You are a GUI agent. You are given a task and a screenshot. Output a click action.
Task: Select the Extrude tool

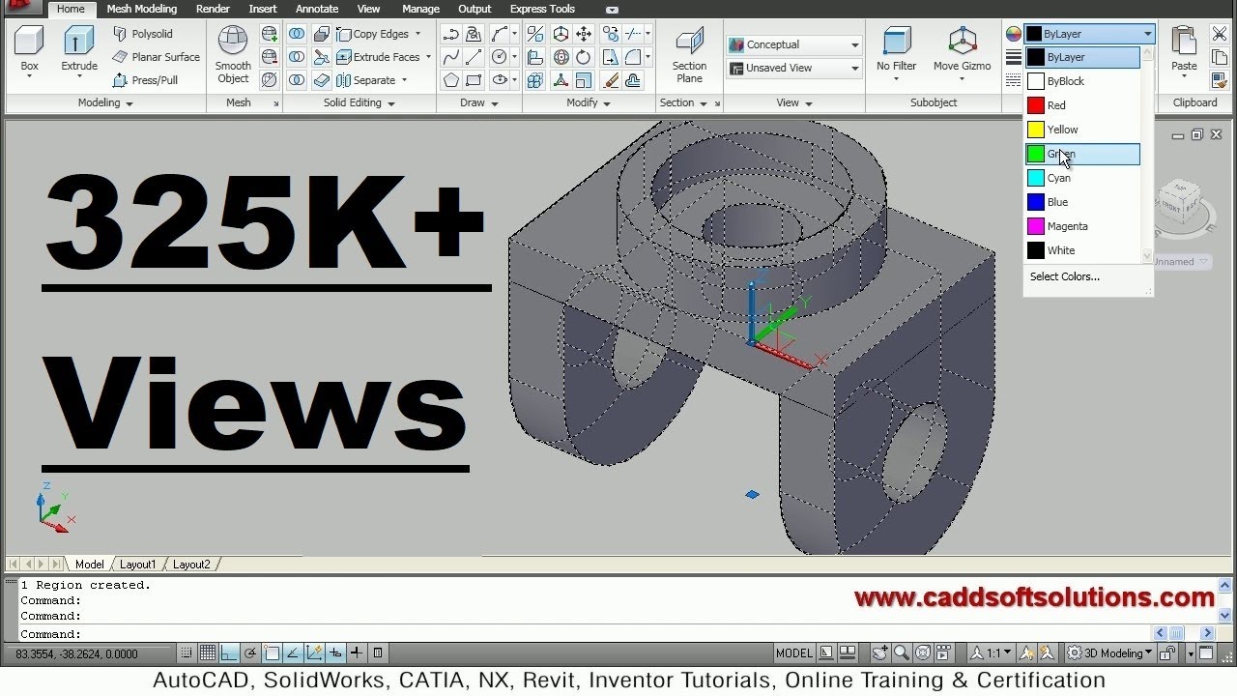(x=79, y=50)
